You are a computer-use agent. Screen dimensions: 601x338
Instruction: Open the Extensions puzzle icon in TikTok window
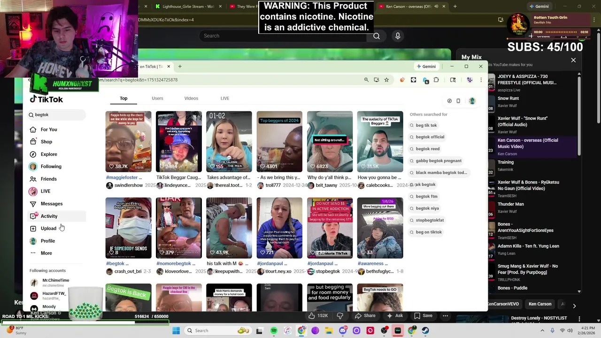point(436,80)
